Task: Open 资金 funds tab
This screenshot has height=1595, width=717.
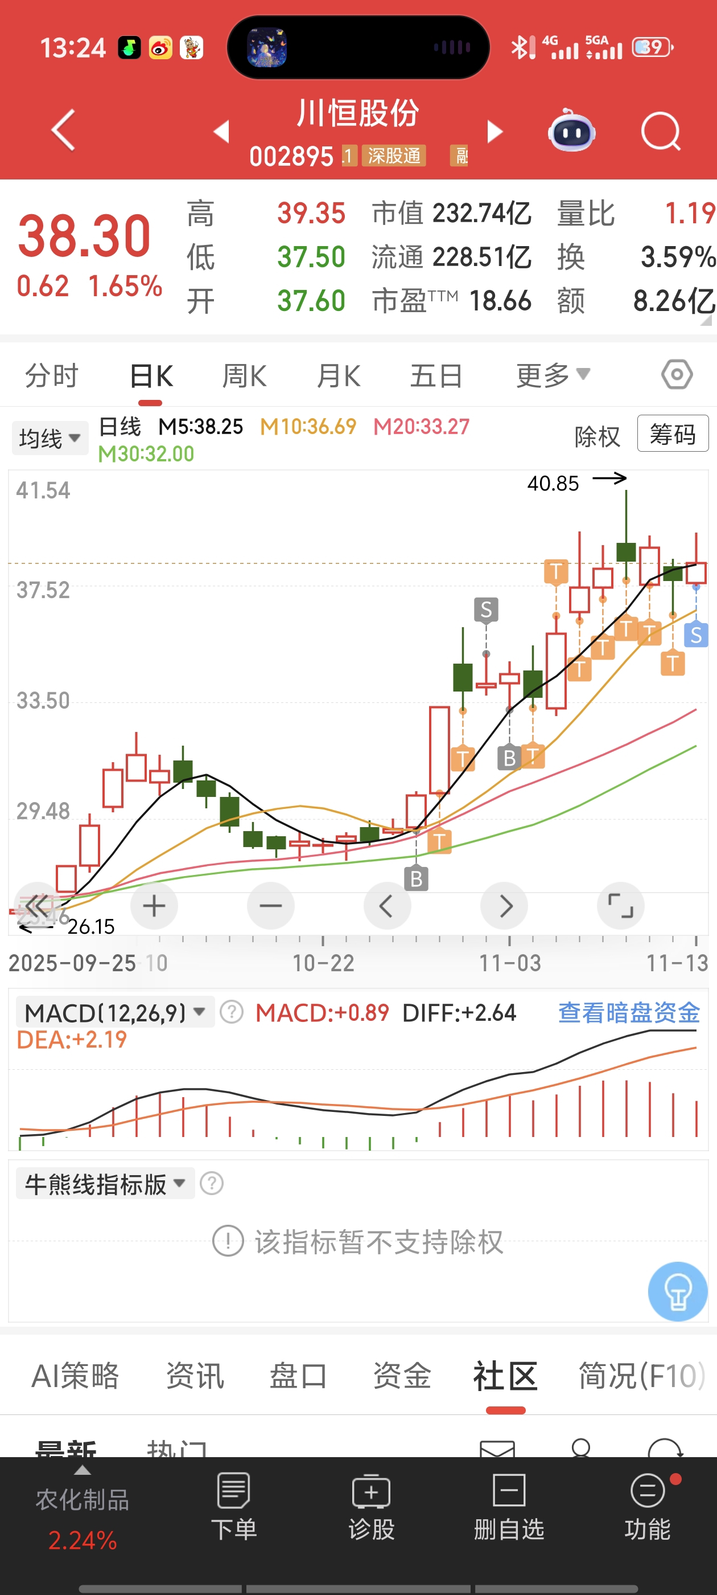Action: tap(402, 1376)
